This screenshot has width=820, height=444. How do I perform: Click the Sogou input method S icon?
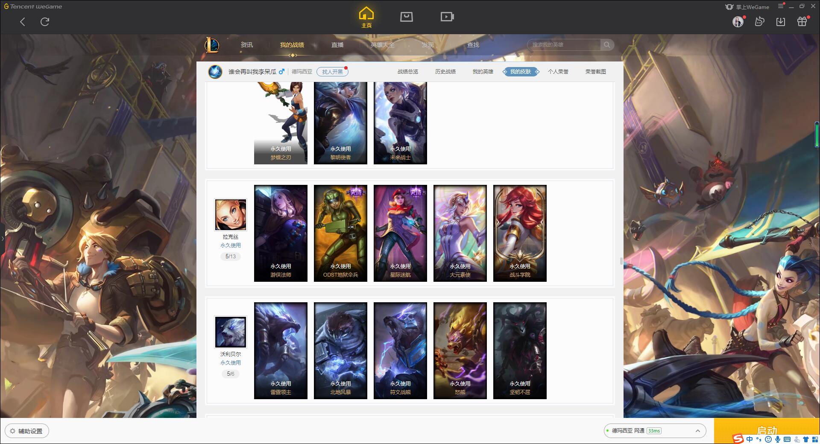pyautogui.click(x=738, y=439)
